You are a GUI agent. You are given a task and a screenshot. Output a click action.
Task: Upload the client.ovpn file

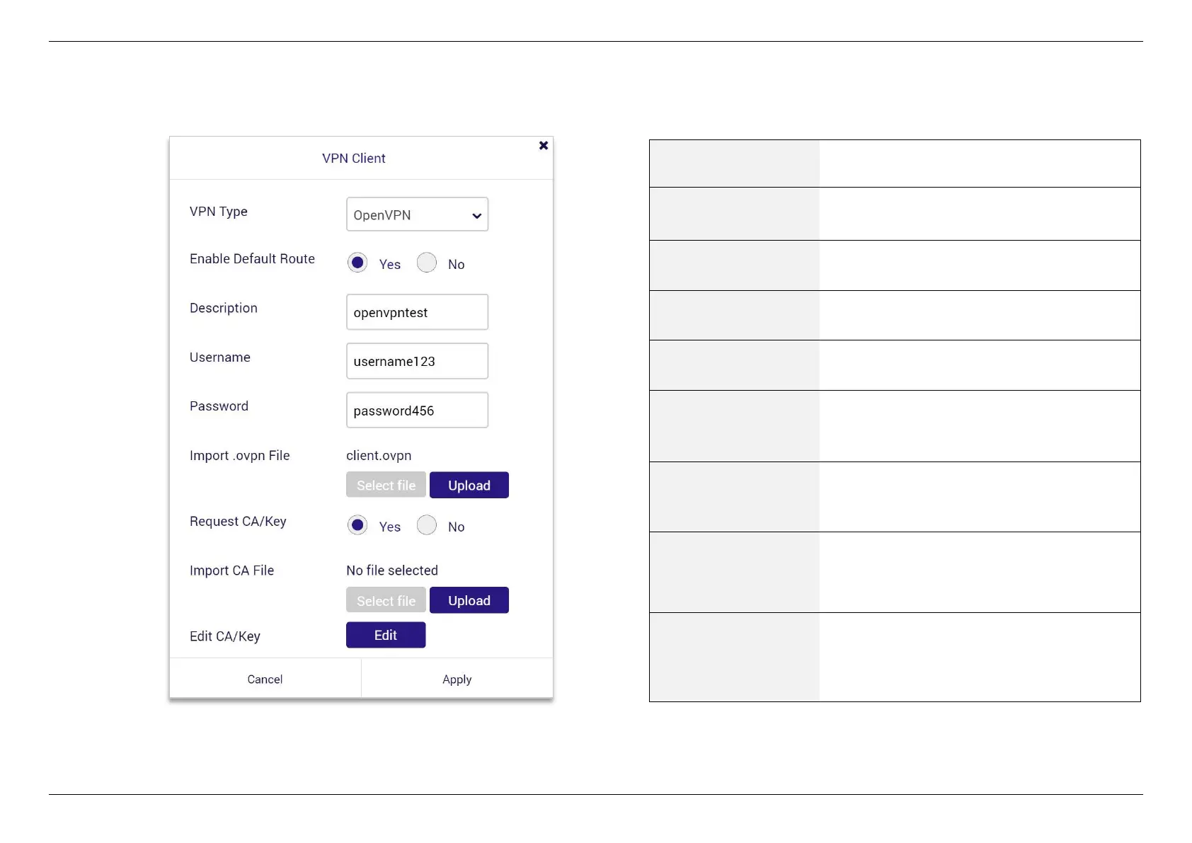[x=469, y=485]
